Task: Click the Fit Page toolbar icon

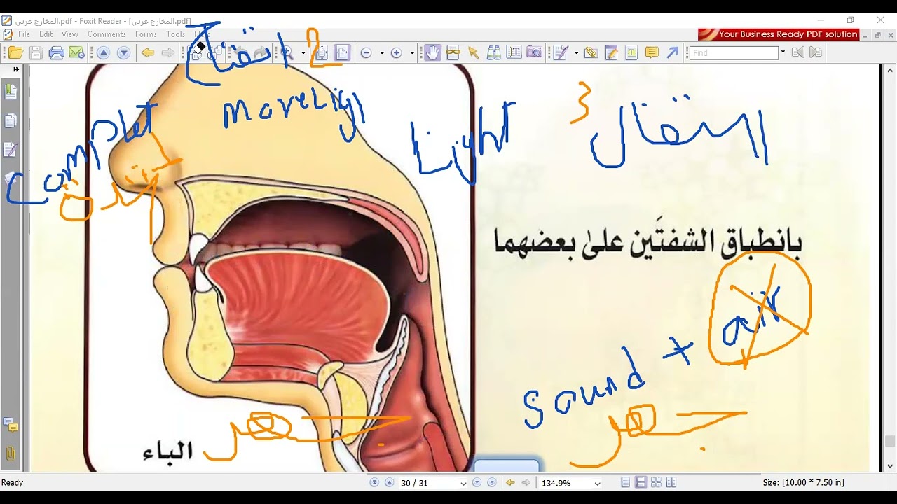Action: pos(322,52)
